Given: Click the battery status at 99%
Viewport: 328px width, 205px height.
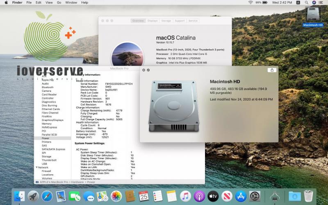Looking at the screenshot, I should pos(262,2).
